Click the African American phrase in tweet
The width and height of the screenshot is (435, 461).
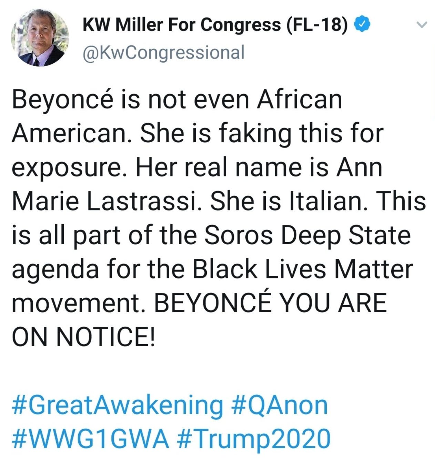(x=177, y=117)
